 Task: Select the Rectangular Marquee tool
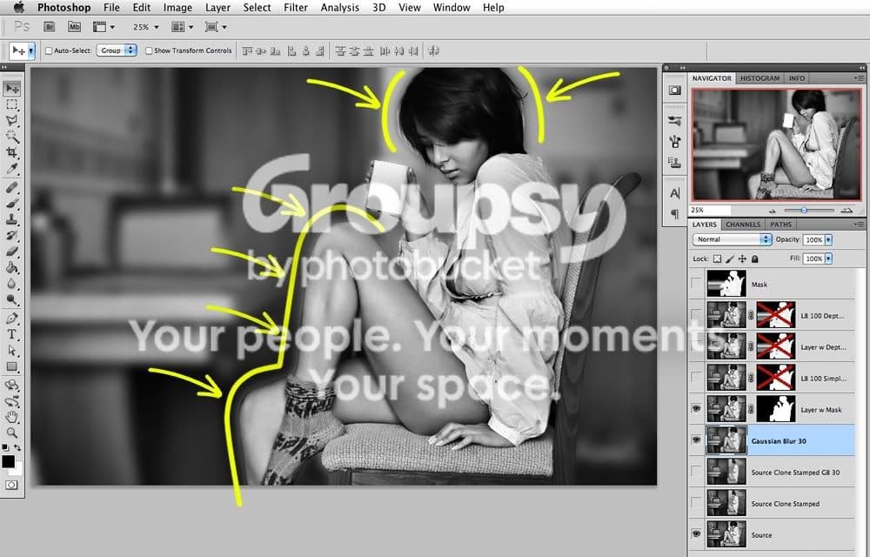[11, 104]
